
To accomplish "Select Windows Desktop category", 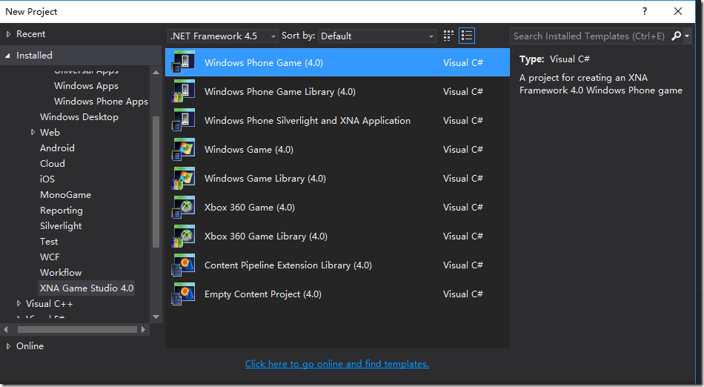I will click(x=79, y=116).
